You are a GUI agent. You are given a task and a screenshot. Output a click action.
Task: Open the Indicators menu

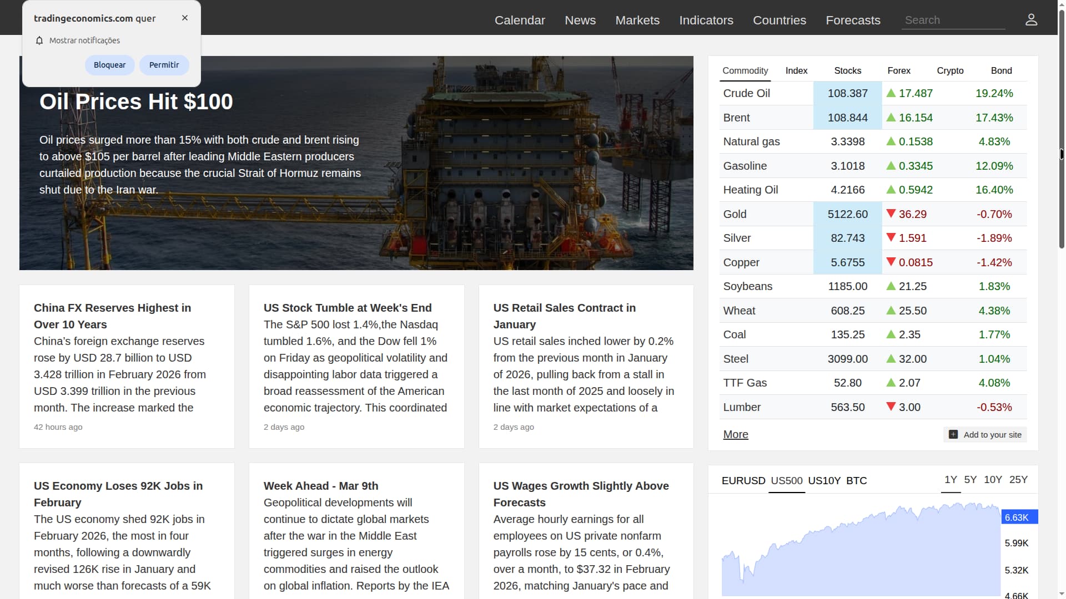[706, 21]
